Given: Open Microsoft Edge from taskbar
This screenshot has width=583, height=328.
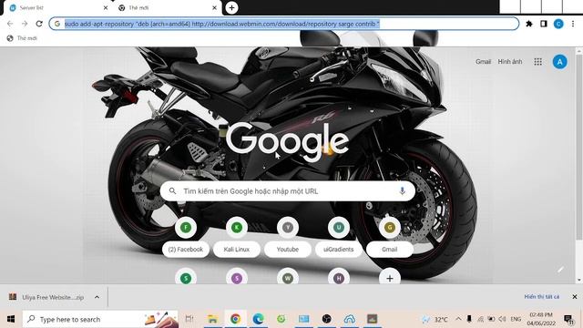Looking at the screenshot, I should (258, 319).
